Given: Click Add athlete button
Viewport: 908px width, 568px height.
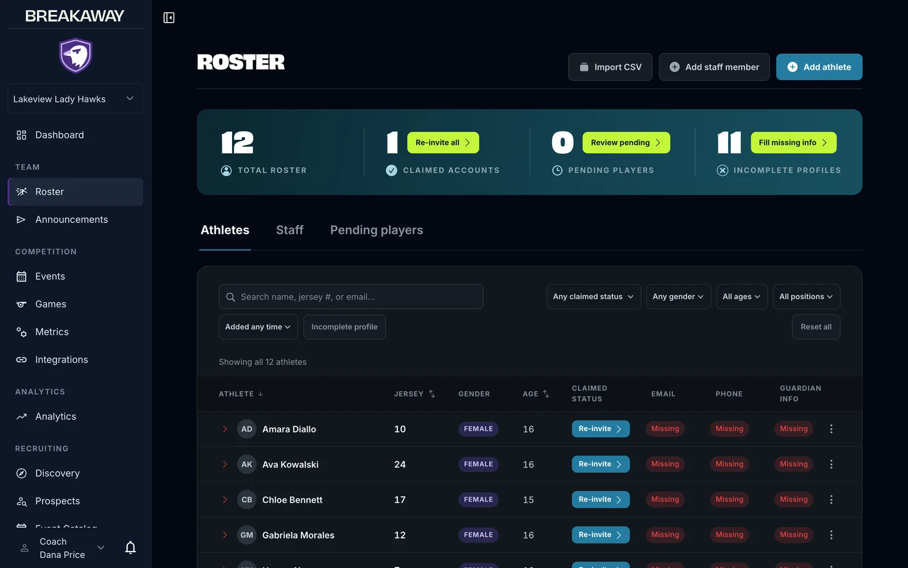Looking at the screenshot, I should click(x=819, y=67).
